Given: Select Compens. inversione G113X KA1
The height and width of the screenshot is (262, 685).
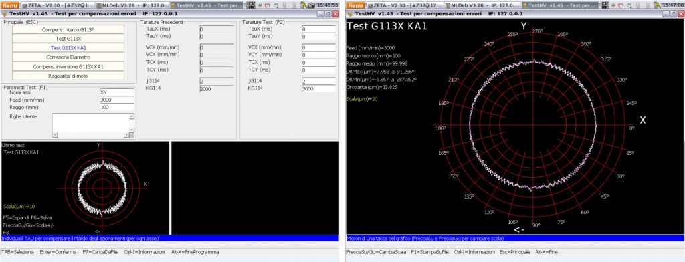Looking at the screenshot, I should (x=68, y=66).
